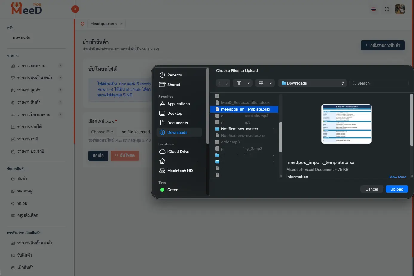Open แดชบอร์ด in the sidebar
The height and width of the screenshot is (276, 414).
[x=22, y=38]
